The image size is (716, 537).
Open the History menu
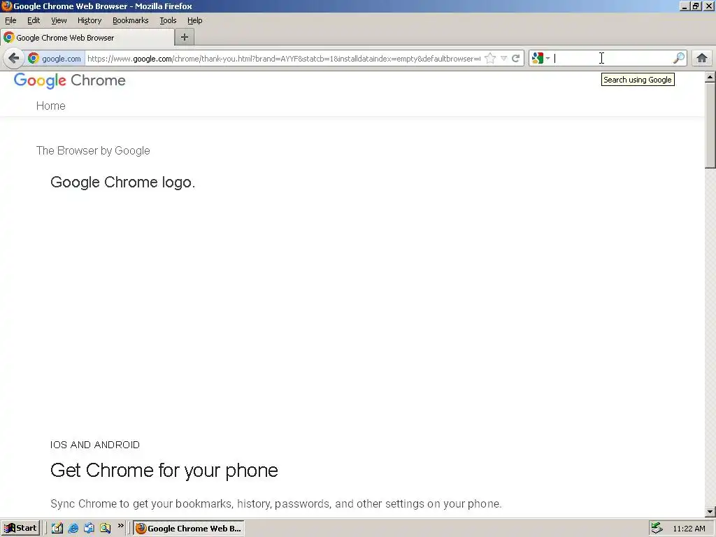click(x=89, y=20)
